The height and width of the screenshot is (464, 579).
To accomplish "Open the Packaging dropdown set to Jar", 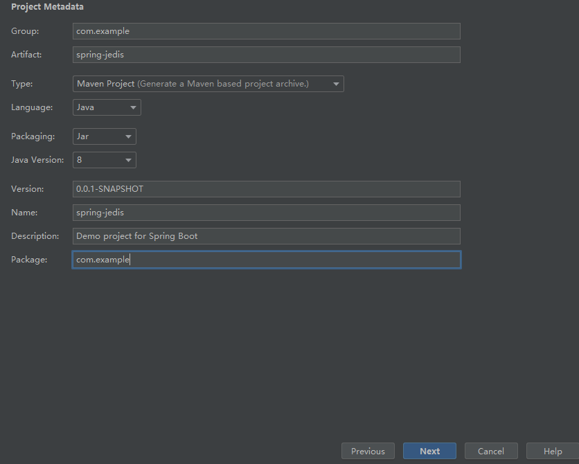I will 105,136.
